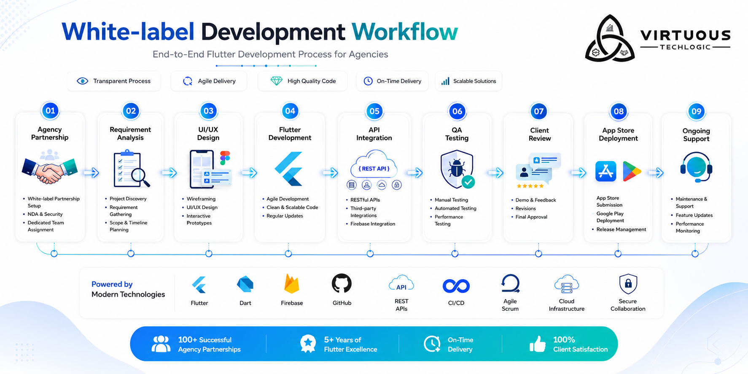Click the step 01 number circle
Viewport: 748px width, 374px height.
[50, 110]
